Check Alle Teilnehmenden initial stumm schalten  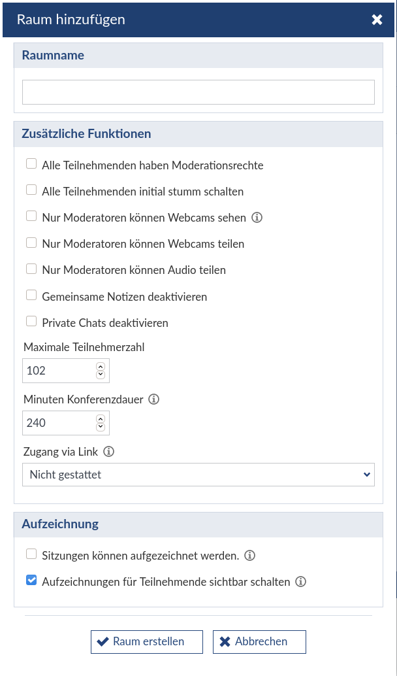31,190
